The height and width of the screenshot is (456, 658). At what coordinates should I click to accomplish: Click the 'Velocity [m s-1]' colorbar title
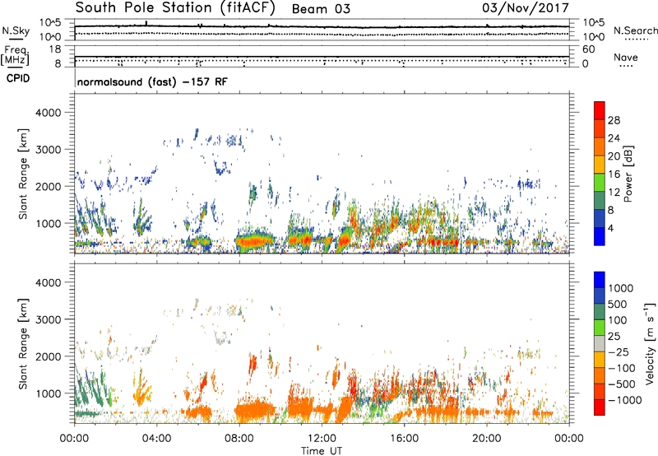coord(650,343)
